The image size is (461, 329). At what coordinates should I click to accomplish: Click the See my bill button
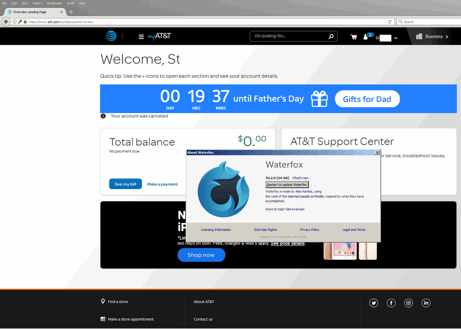[125, 184]
